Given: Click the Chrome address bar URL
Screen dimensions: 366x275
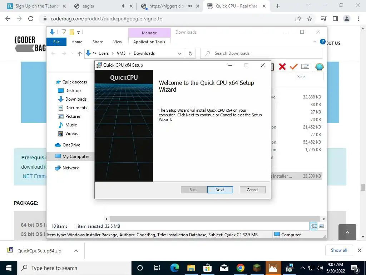Looking at the screenshot, I should 107,19.
